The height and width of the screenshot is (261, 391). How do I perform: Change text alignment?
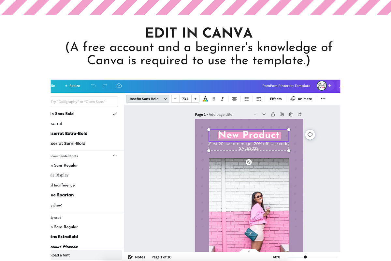click(234, 99)
